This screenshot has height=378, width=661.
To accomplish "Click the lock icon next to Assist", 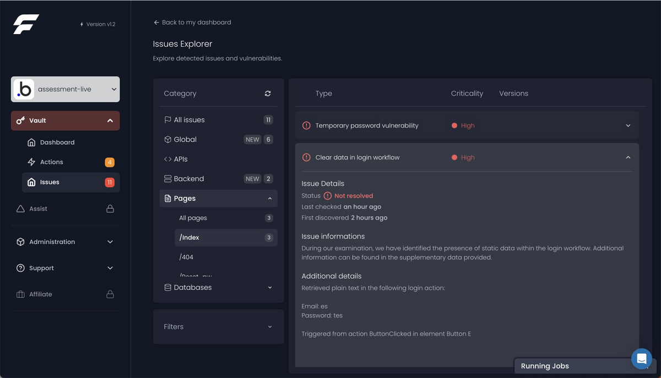I will (x=110, y=209).
